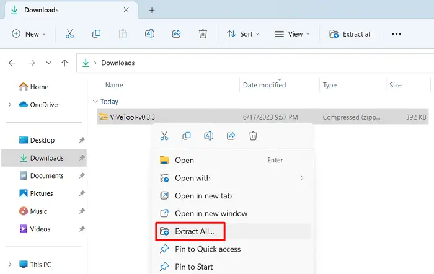Open the New dropdown menu
Viewport: 434px width, 274px height.
[29, 34]
